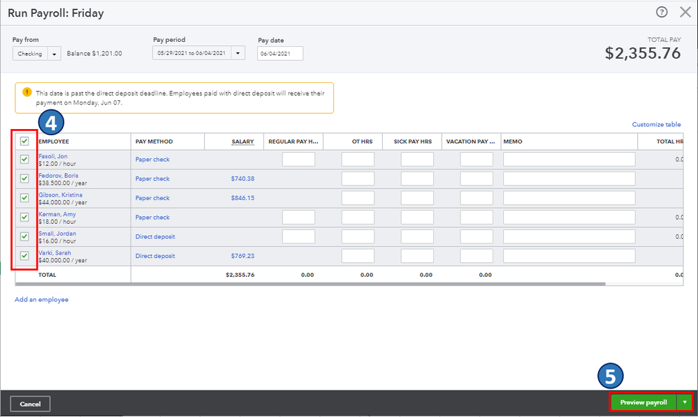Open the Customize table link

click(656, 125)
